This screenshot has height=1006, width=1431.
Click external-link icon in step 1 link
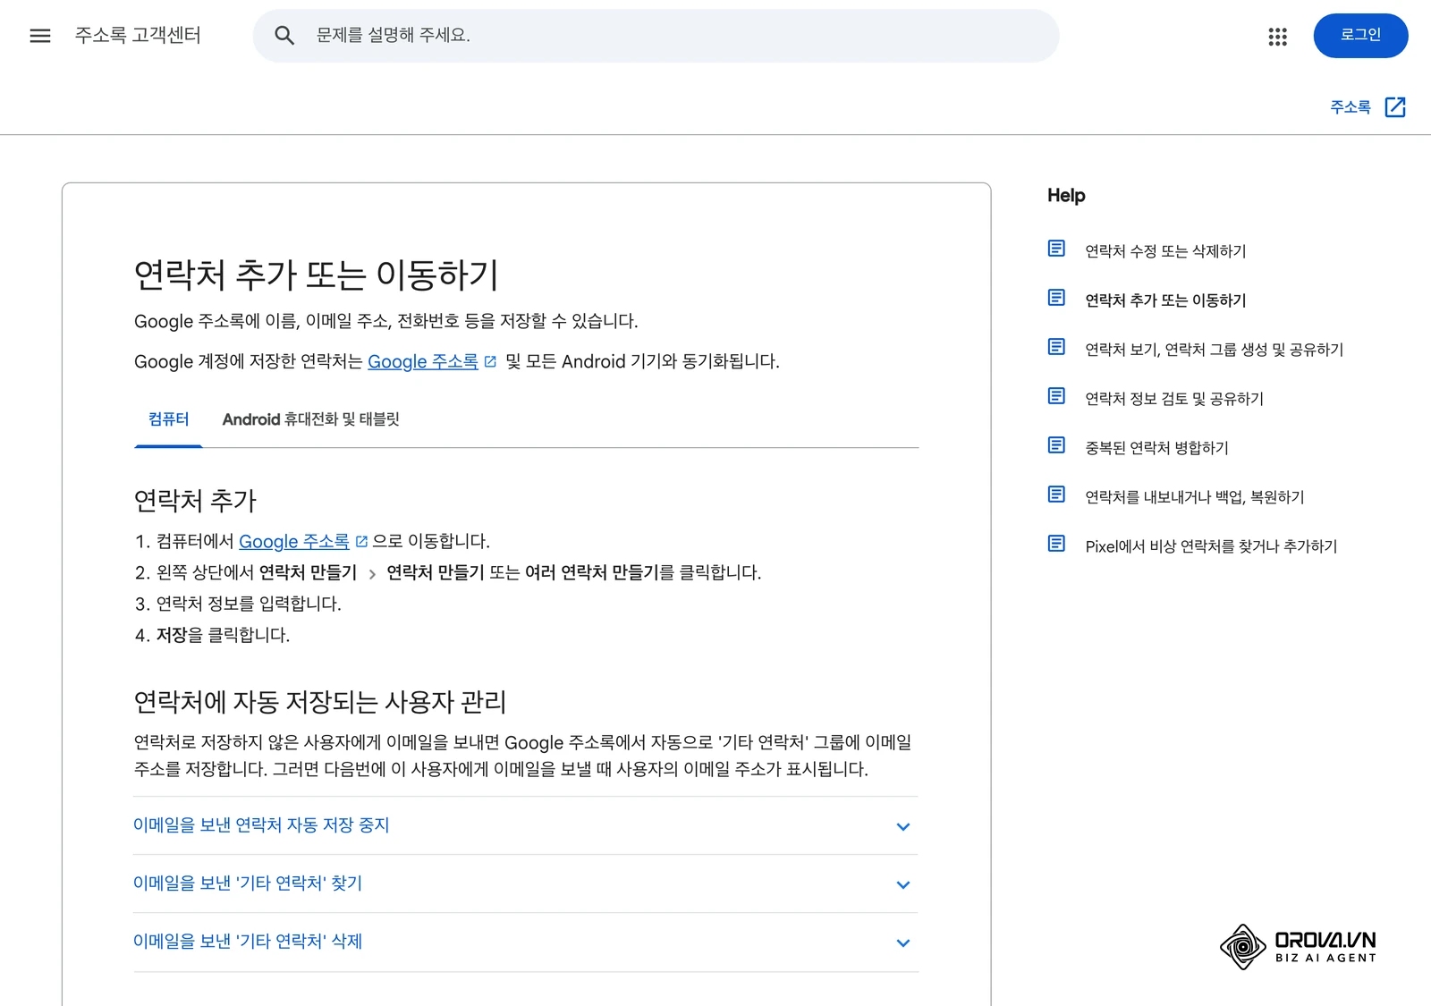361,542
